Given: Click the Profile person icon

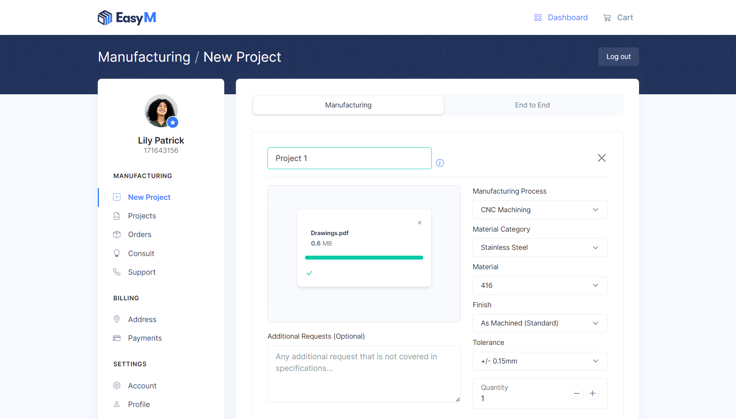Looking at the screenshot, I should coord(117,404).
